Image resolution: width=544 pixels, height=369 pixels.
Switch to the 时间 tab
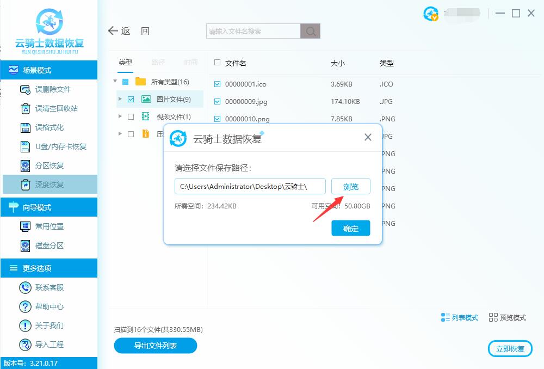(x=191, y=63)
